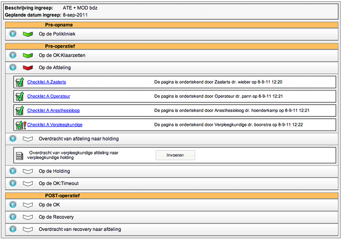Viewport: 342px width, 240px height.
Task: Open the Checklist A Anesthesioloog link
Action: pos(54,111)
